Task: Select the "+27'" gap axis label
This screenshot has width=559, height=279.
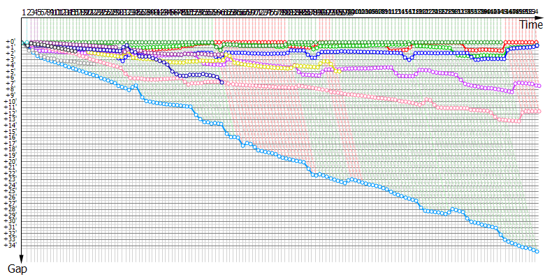Action: (10, 203)
